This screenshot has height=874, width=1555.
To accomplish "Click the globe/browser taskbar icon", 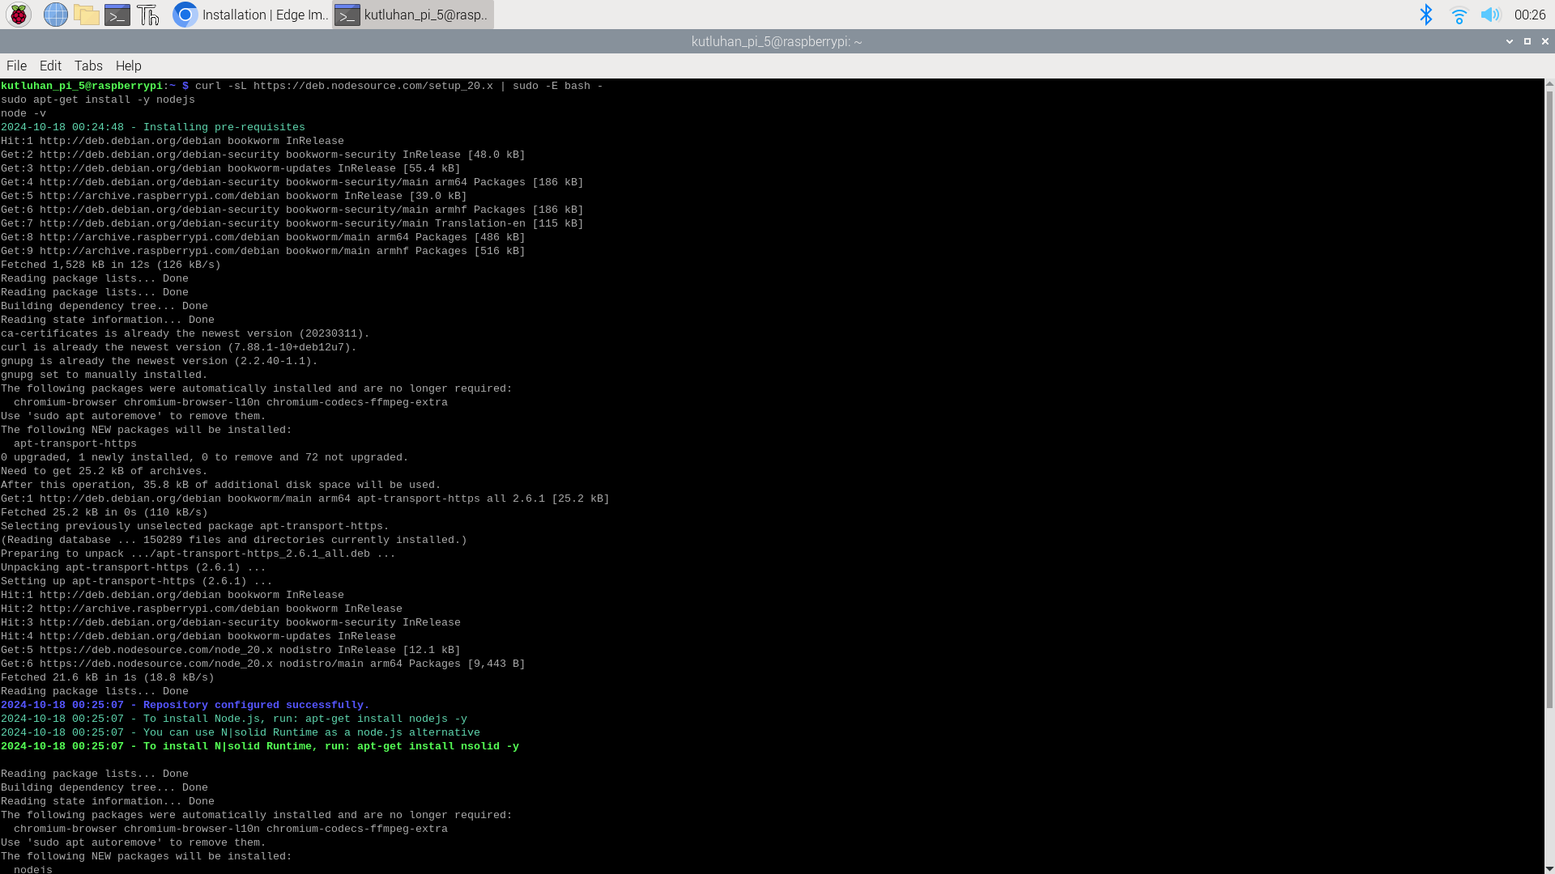I will click(56, 14).
